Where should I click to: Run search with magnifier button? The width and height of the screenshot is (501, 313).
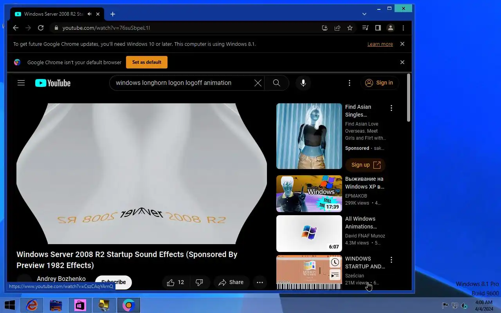pyautogui.click(x=277, y=83)
